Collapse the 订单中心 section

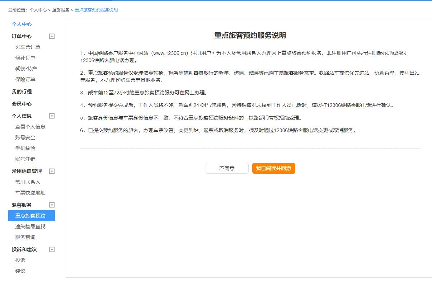[x=52, y=36]
